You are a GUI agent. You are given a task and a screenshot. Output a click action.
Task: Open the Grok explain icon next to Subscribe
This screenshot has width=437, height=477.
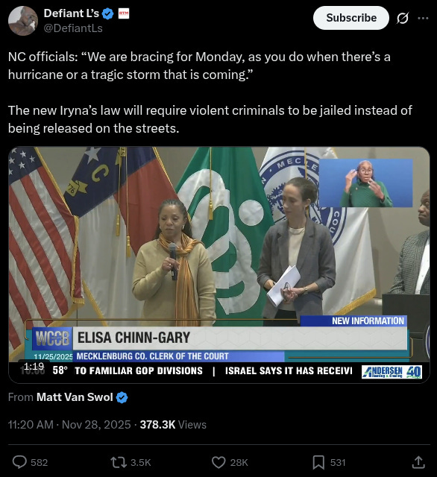point(402,18)
